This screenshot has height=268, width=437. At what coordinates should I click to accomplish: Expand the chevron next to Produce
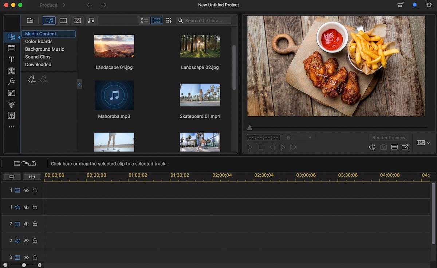pos(64,5)
